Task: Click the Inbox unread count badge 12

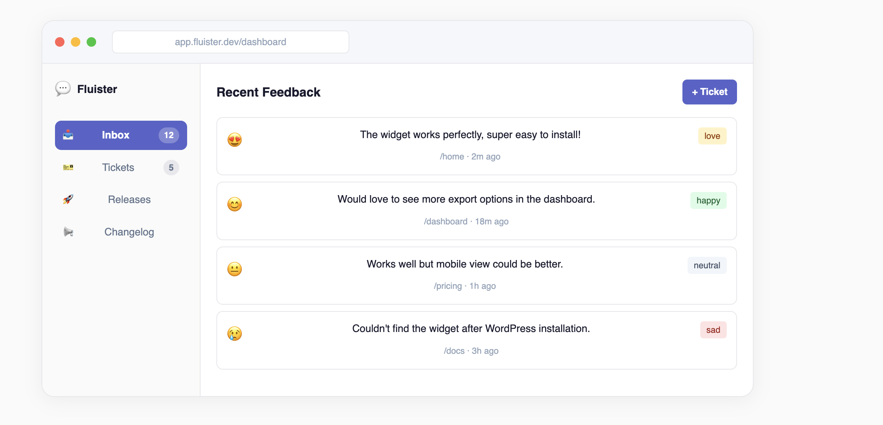Action: pos(169,135)
